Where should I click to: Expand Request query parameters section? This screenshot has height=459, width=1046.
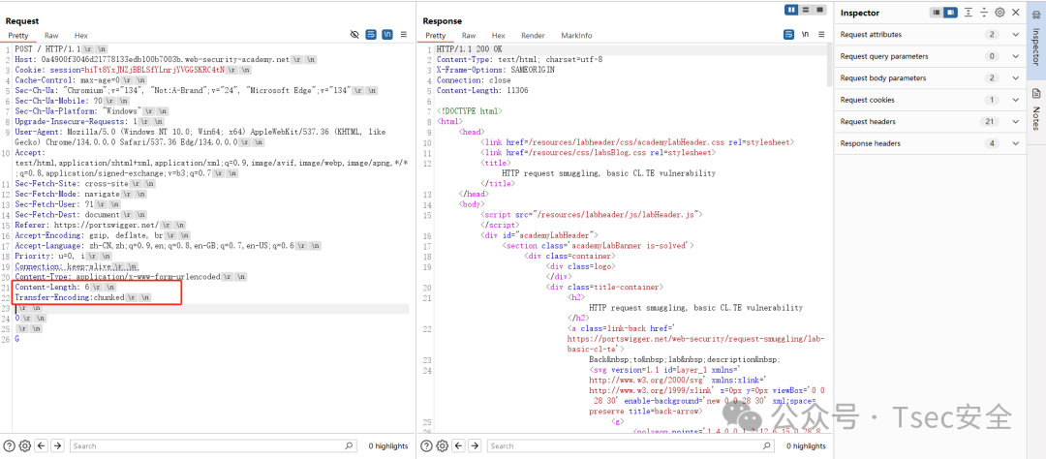928,56
